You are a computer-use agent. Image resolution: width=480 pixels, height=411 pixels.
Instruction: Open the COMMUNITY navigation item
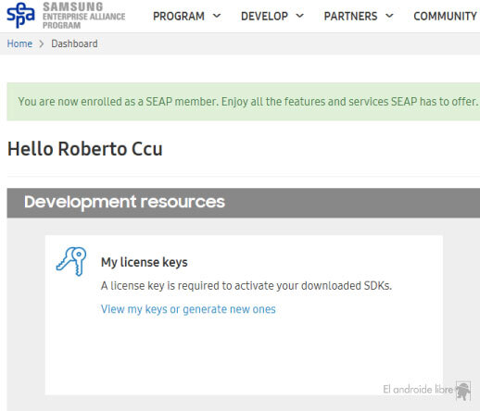[445, 16]
